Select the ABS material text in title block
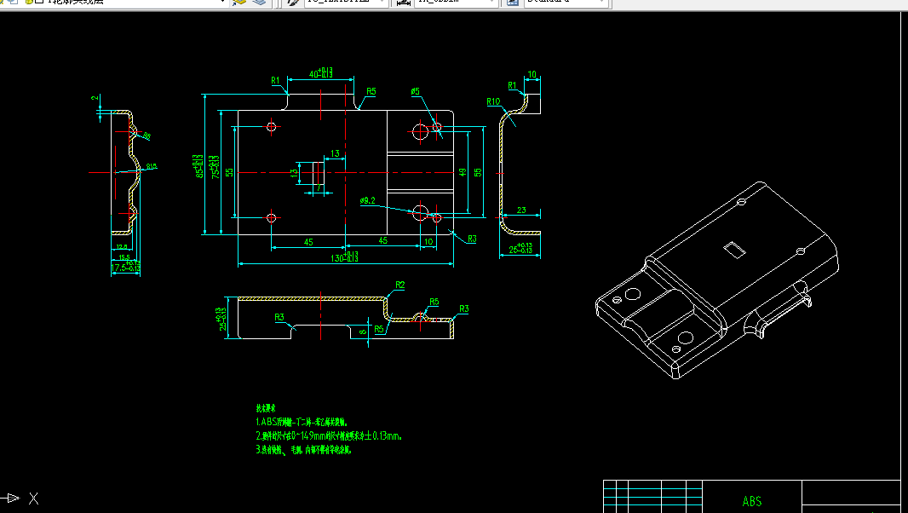 [751, 501]
